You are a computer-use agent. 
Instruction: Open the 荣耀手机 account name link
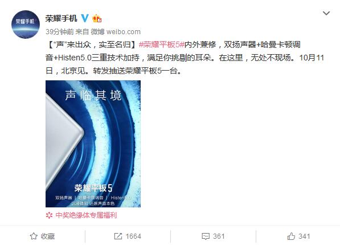(61, 18)
